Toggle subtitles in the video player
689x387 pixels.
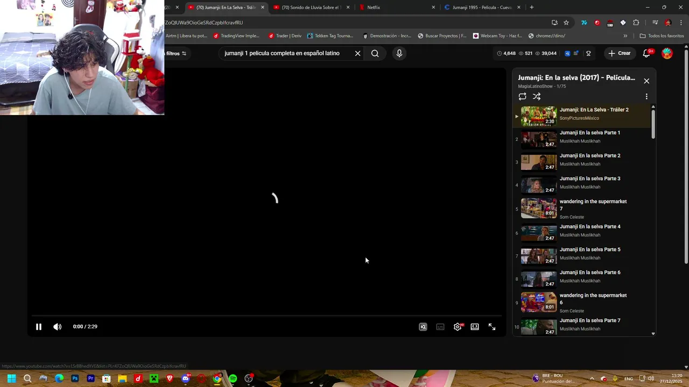tap(440, 327)
